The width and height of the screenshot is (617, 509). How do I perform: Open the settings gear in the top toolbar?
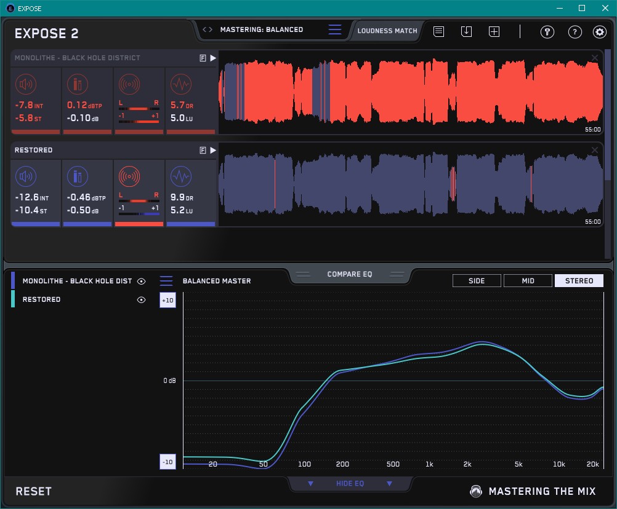pyautogui.click(x=599, y=32)
